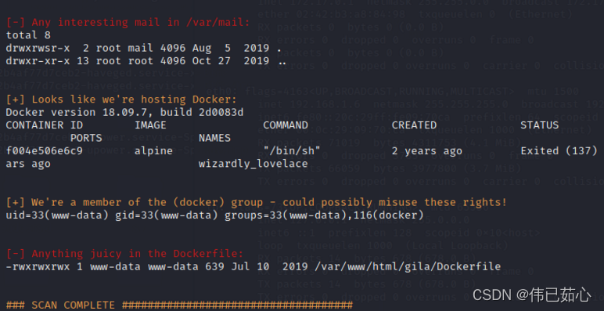Image resolution: width=604 pixels, height=311 pixels.
Task: Click the '2 years ago' created value
Action: pyautogui.click(x=427, y=151)
